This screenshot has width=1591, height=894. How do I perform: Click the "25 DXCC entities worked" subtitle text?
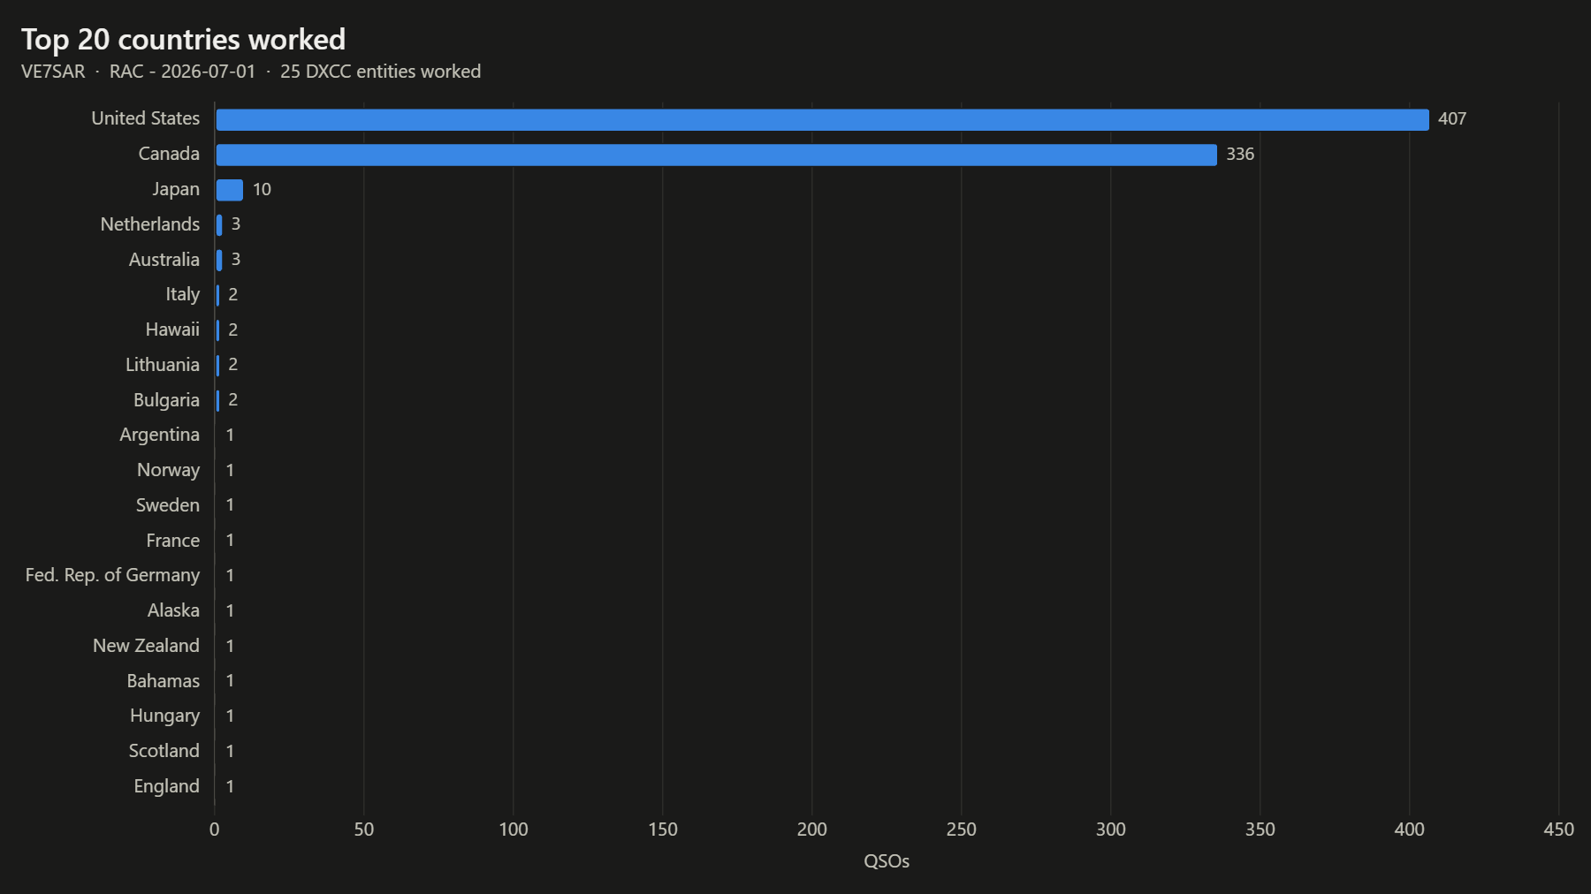[381, 72]
